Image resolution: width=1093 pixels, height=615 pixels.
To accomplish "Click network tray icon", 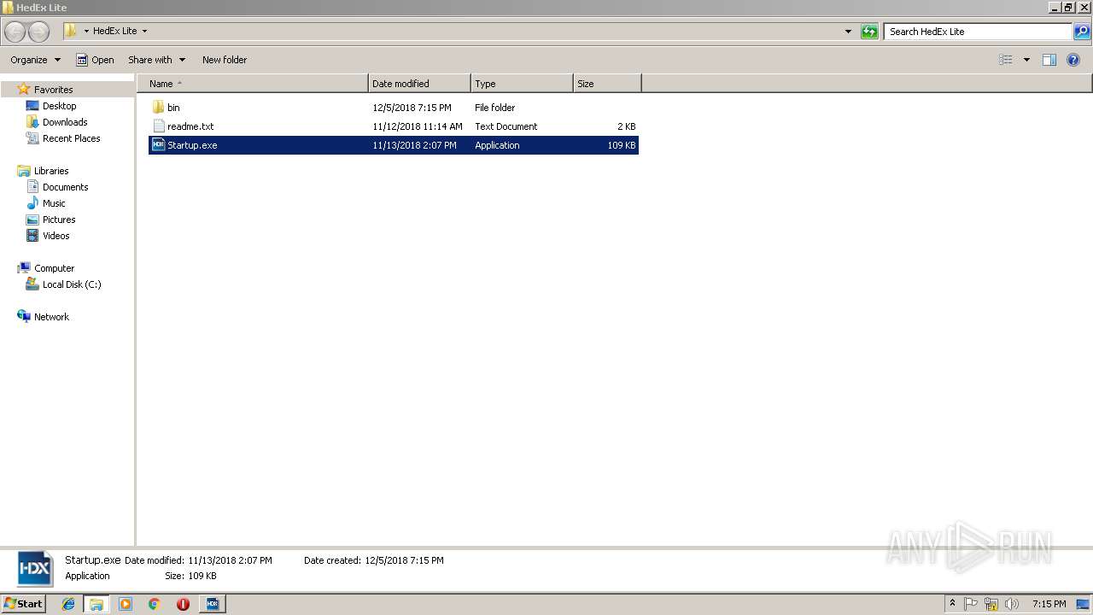I will 991,604.
